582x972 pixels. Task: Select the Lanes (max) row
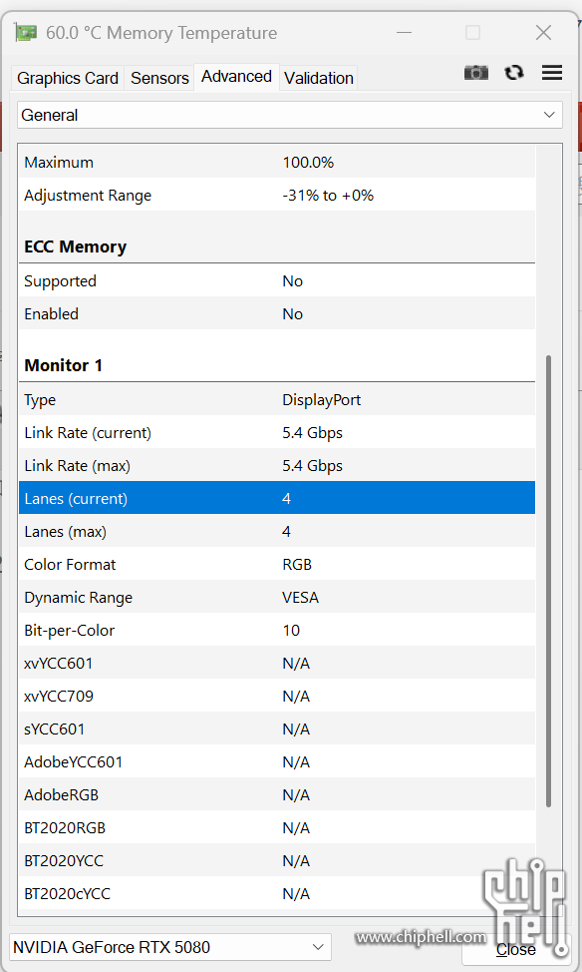(x=277, y=532)
